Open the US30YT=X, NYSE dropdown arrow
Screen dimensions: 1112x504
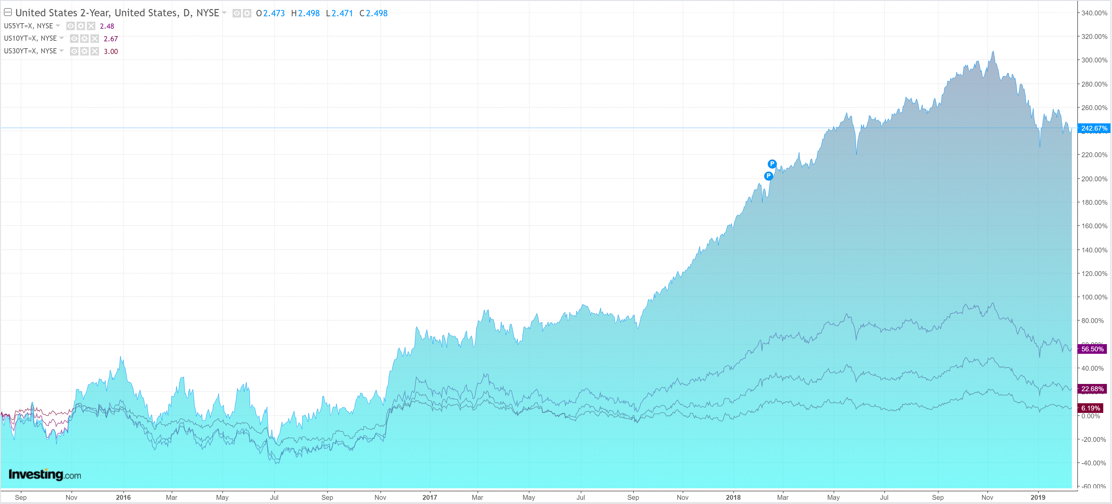(x=62, y=50)
